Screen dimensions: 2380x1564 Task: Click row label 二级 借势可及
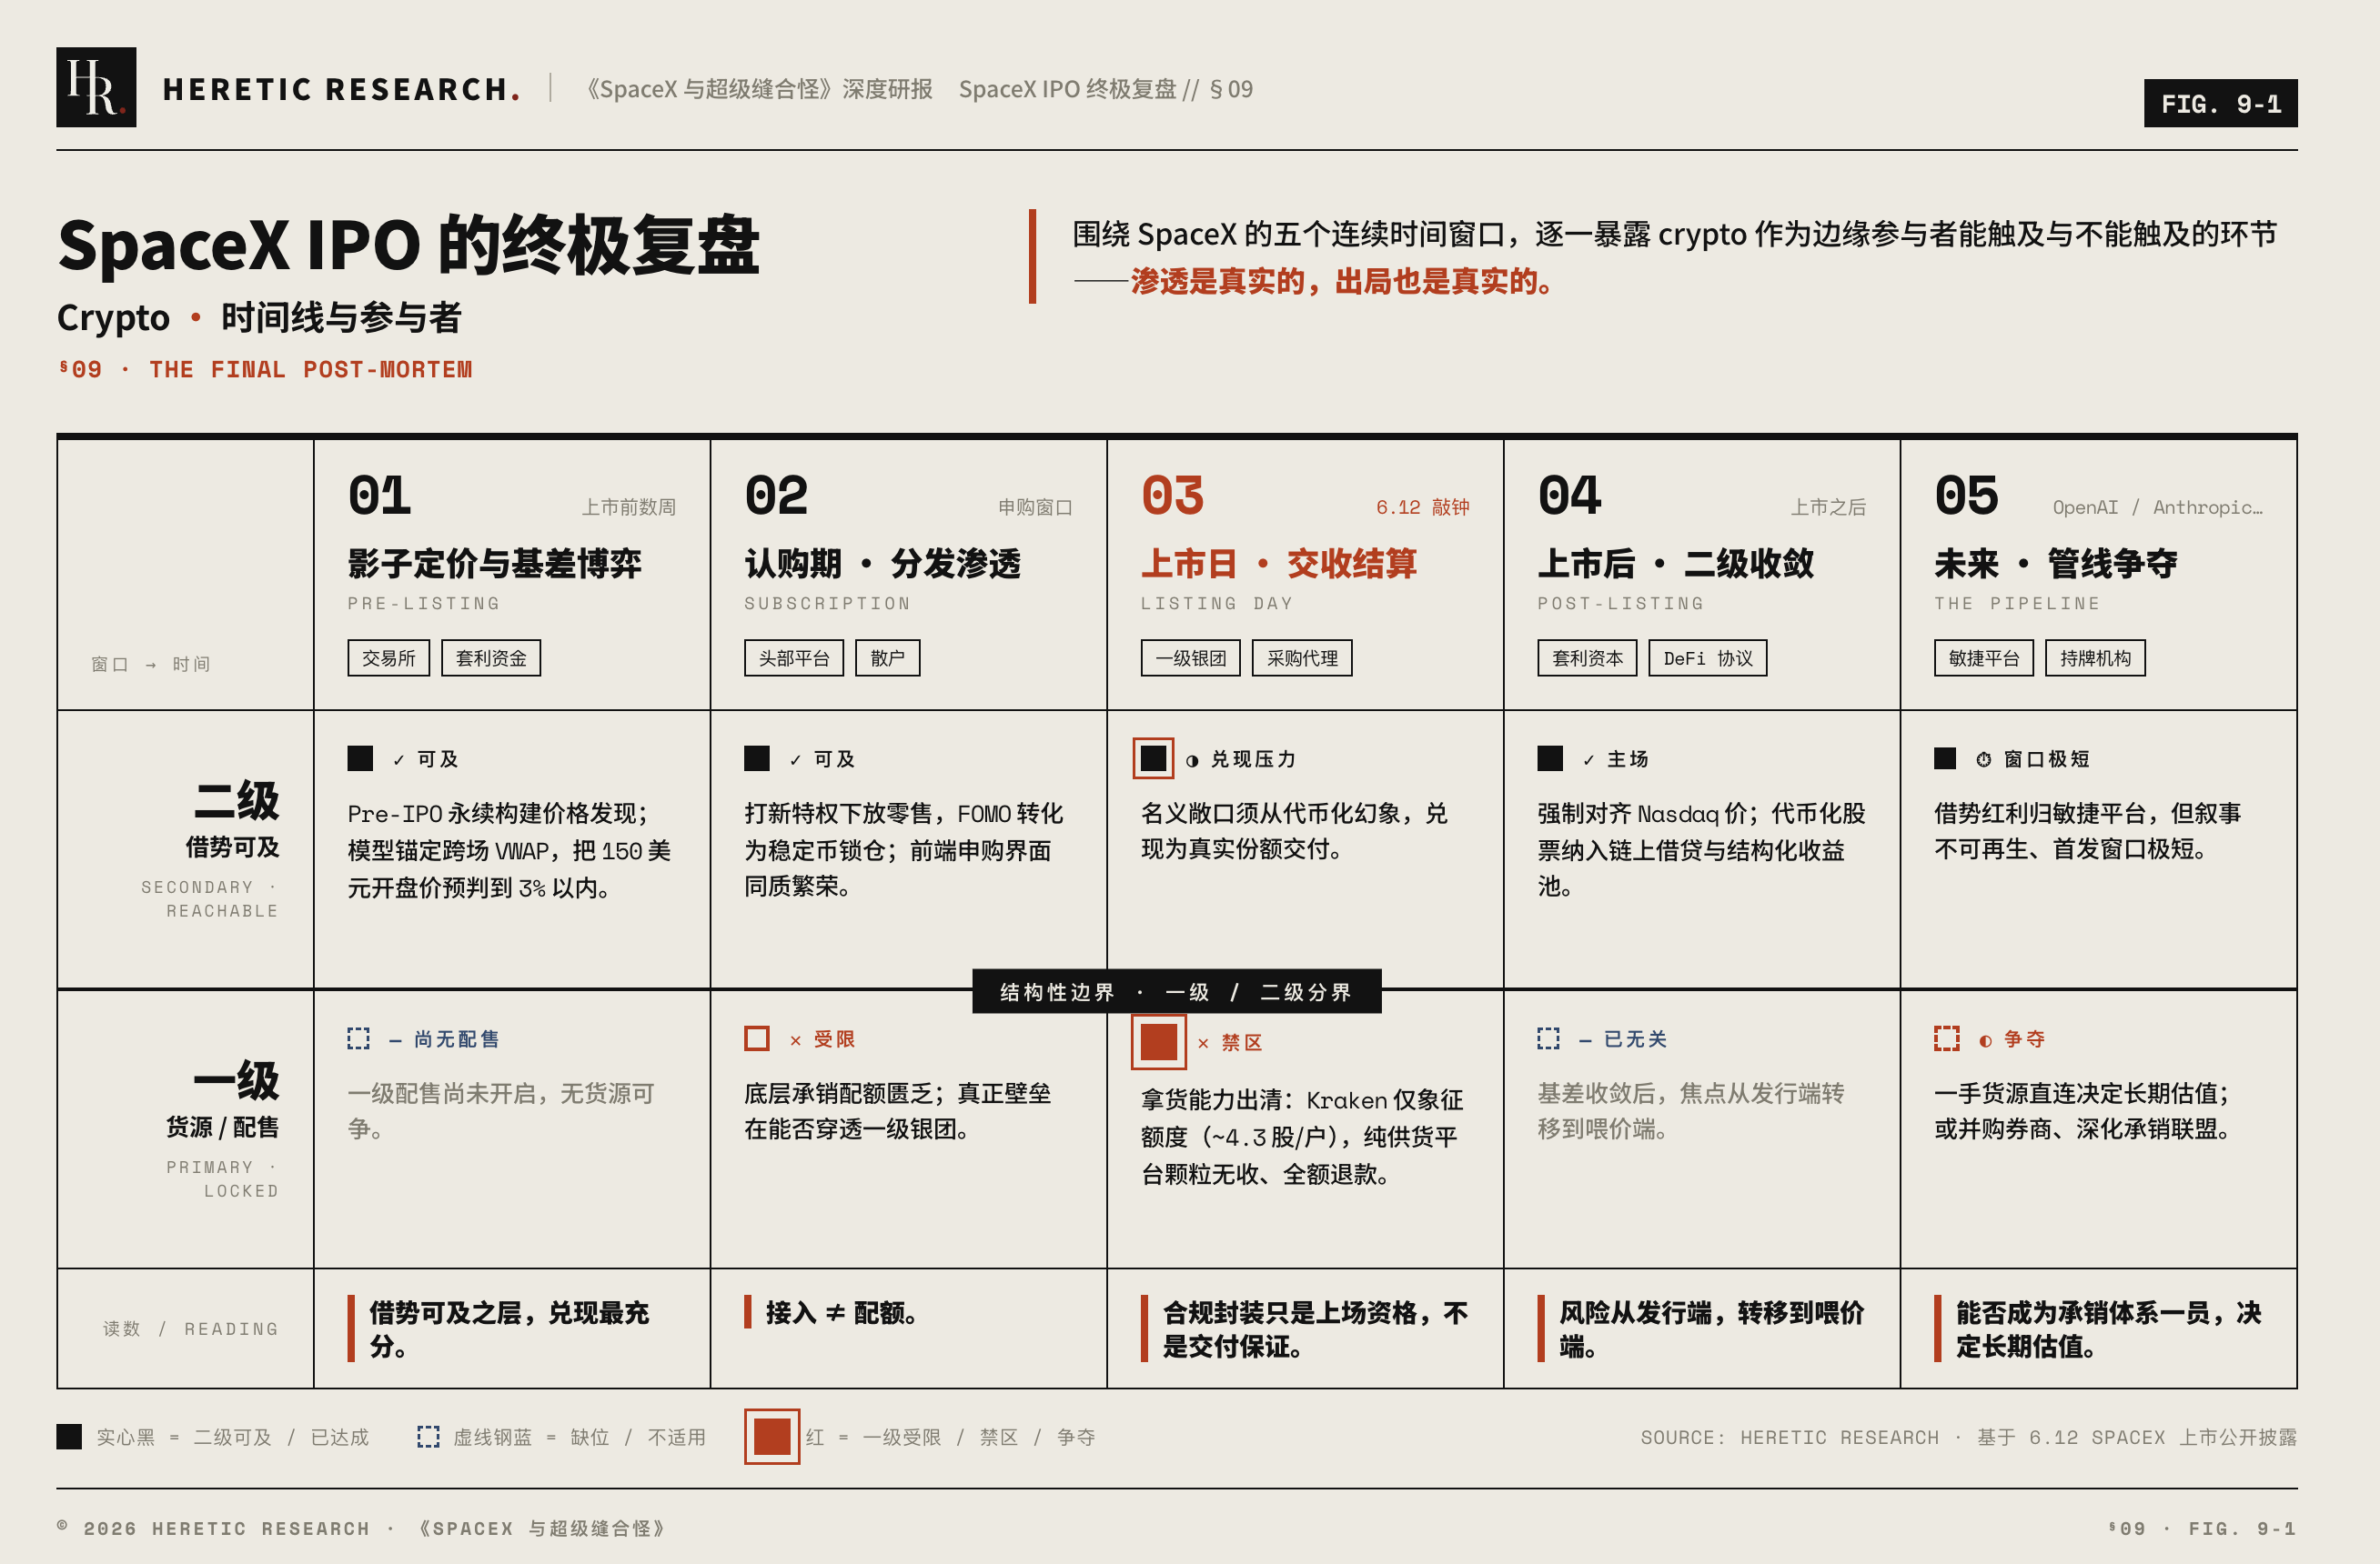[x=234, y=819]
